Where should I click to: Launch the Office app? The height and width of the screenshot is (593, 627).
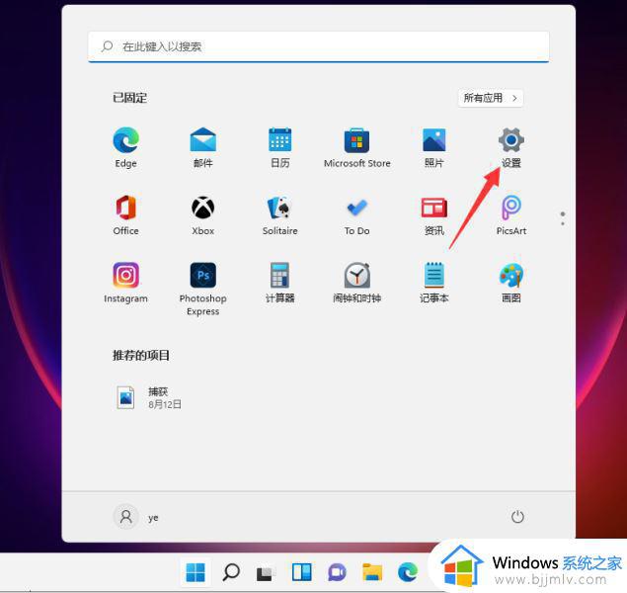pyautogui.click(x=125, y=215)
